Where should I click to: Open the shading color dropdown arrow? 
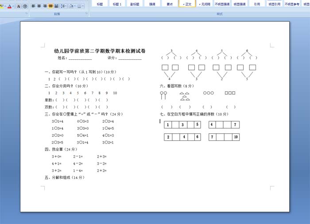click(75, 6)
